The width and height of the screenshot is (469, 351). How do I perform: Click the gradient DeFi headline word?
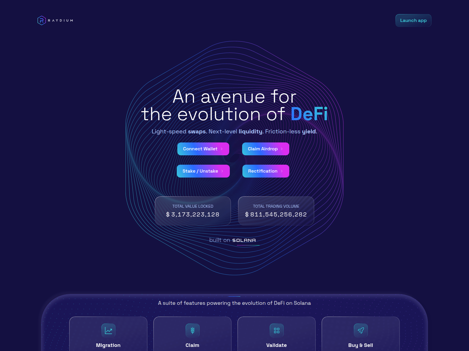(309, 114)
